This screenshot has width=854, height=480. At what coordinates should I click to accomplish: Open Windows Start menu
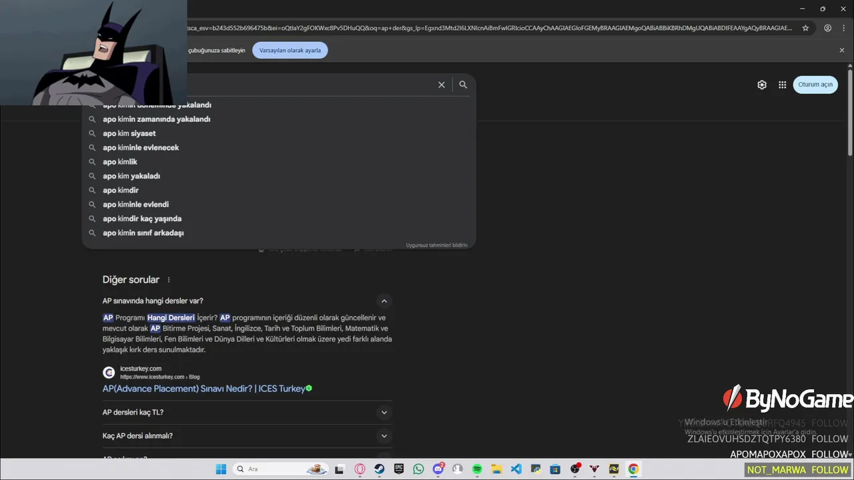[221, 469]
